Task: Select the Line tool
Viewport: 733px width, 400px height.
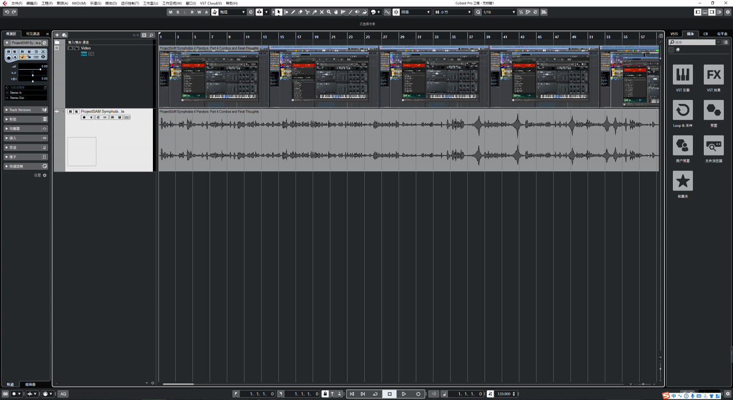Action: click(x=350, y=12)
